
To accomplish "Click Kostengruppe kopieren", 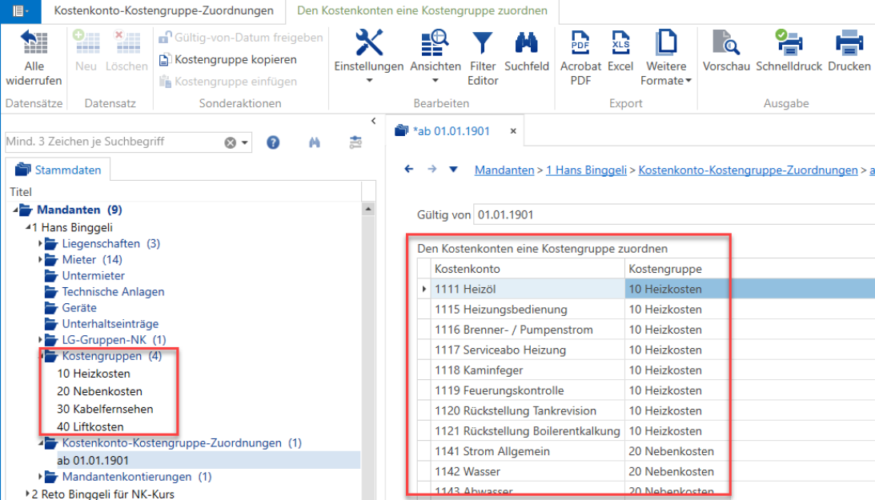I will [x=227, y=60].
